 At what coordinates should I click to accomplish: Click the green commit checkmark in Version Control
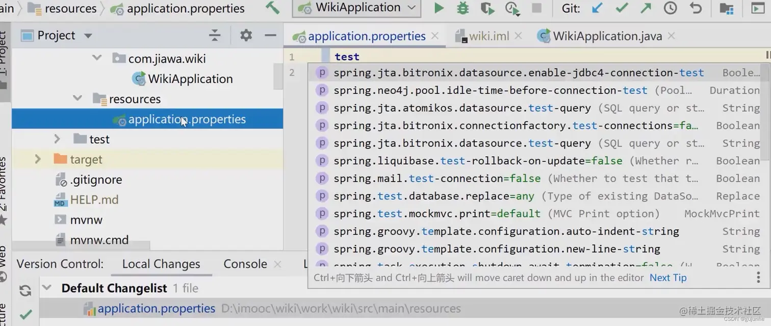coord(25,314)
